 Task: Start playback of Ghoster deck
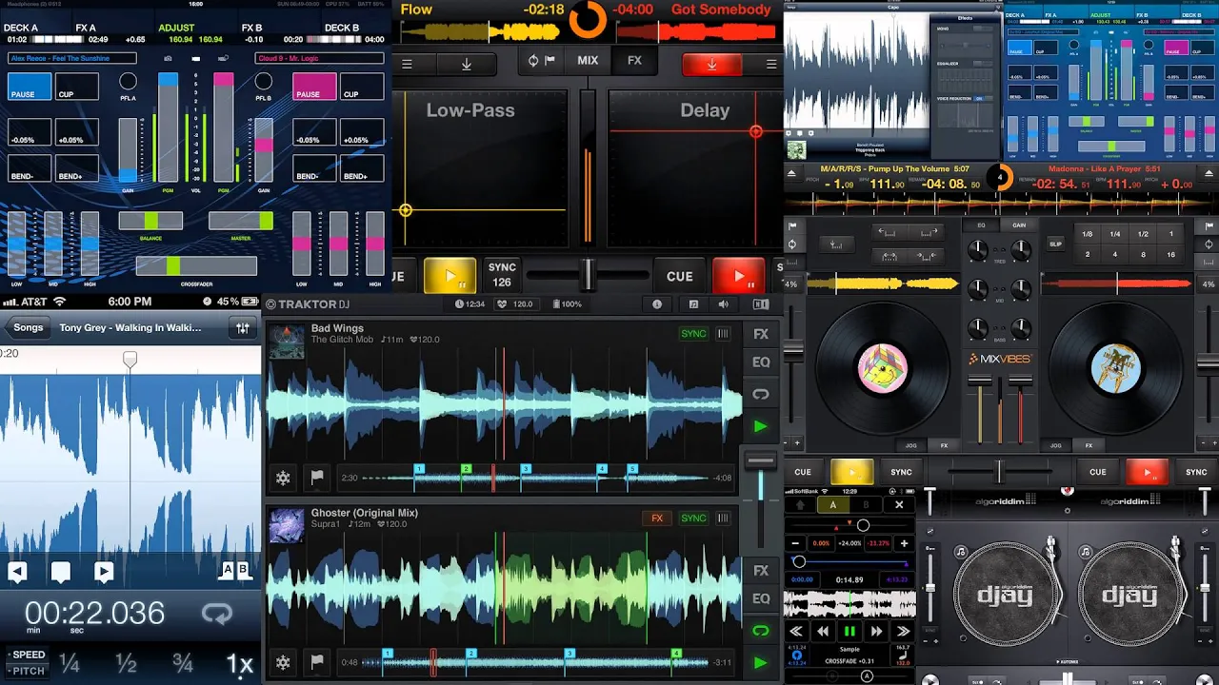click(x=761, y=662)
